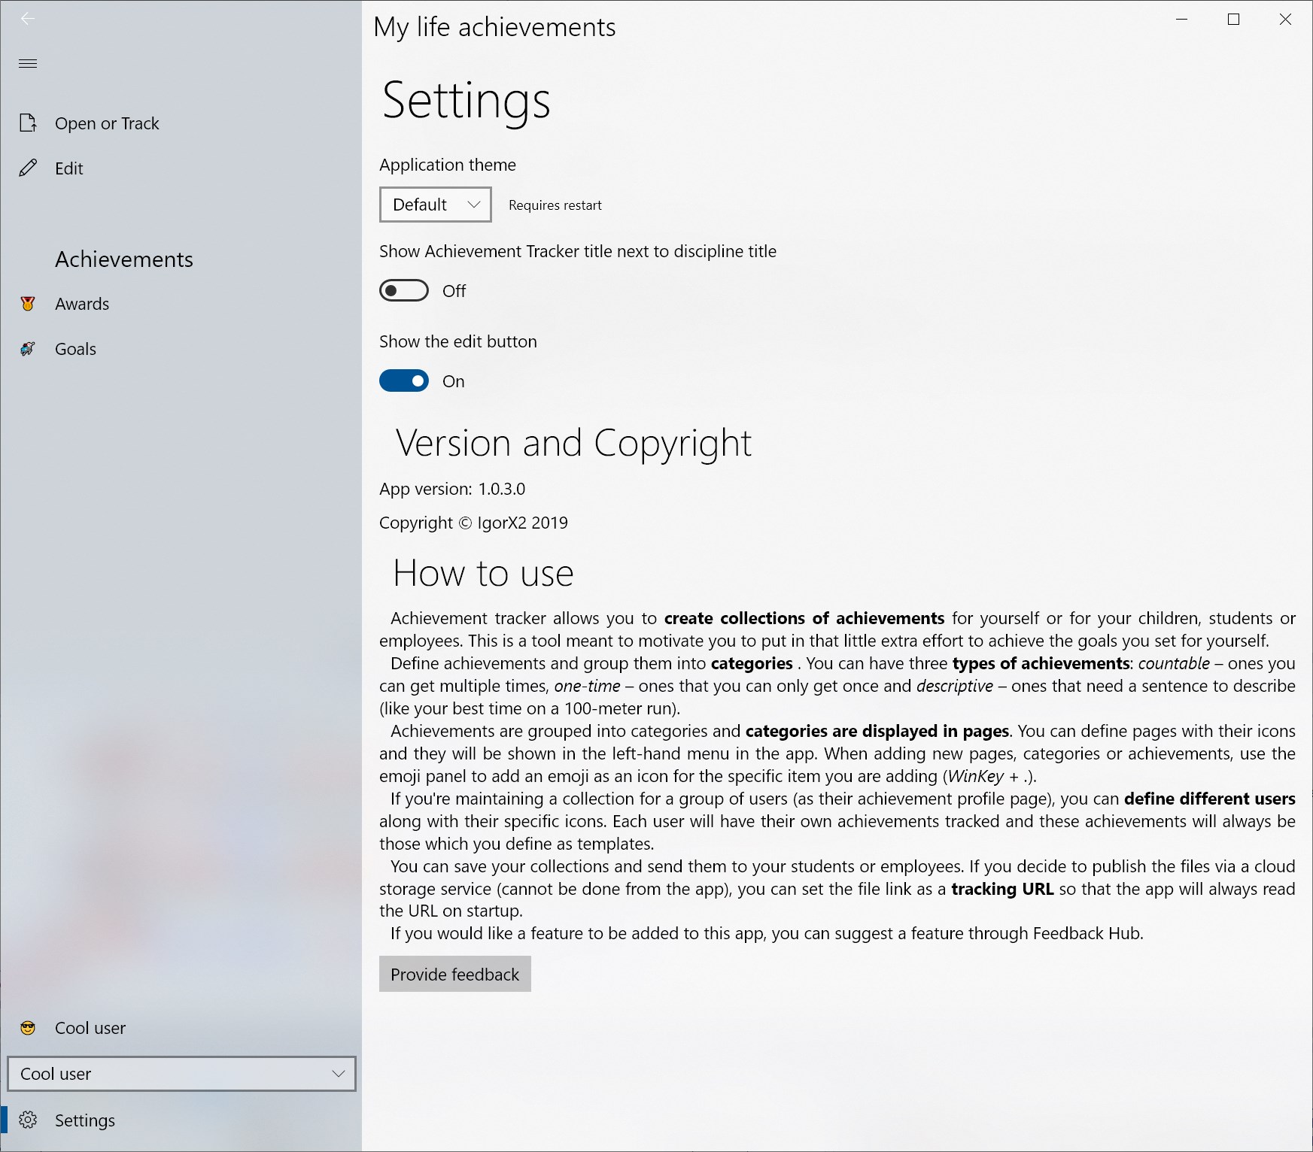The image size is (1313, 1152).
Task: Click the back arrow icon
Action: pos(28,19)
